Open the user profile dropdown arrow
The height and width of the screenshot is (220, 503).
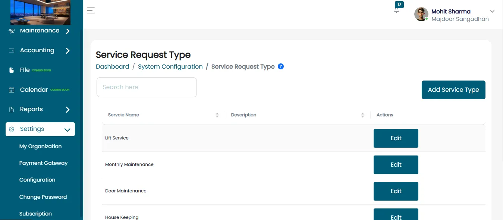[492, 12]
